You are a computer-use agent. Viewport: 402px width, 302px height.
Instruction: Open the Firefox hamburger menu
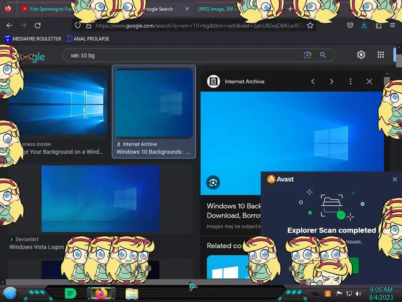pos(392,25)
